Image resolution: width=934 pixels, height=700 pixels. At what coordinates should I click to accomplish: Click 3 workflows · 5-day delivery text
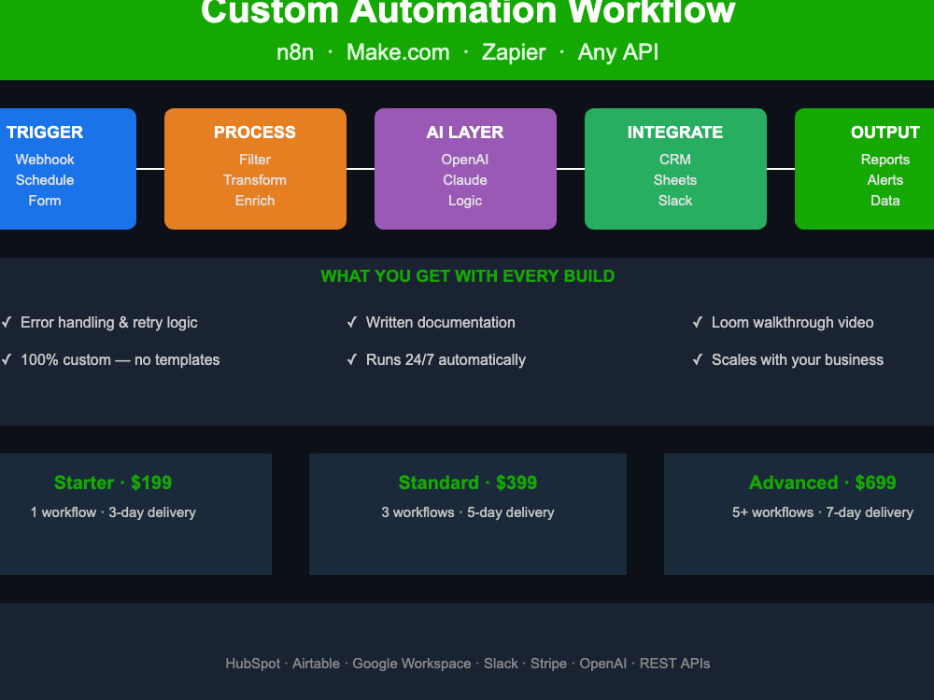pyautogui.click(x=468, y=512)
